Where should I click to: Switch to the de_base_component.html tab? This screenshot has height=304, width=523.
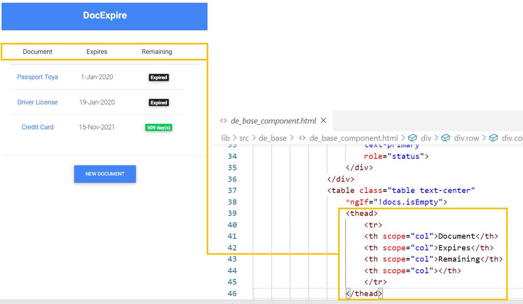(x=273, y=121)
